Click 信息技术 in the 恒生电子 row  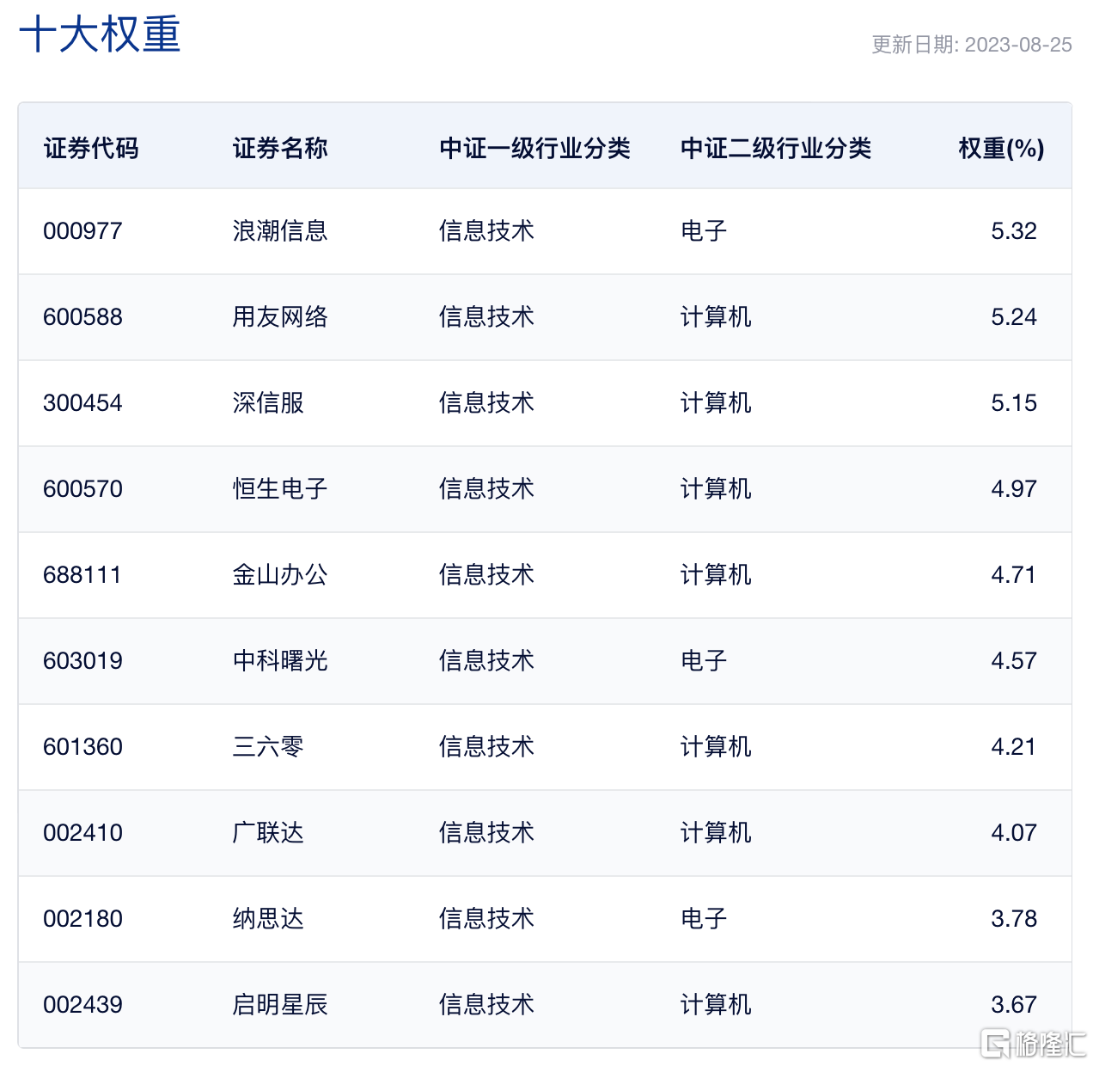[x=486, y=489]
